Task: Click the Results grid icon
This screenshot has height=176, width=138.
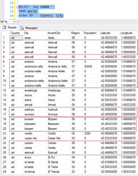Action: 4,27
